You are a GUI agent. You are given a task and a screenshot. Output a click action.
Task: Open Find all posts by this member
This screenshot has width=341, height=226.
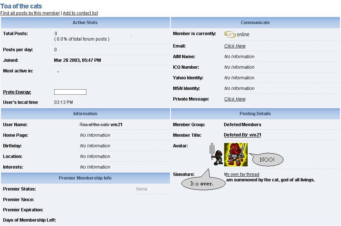click(30, 13)
